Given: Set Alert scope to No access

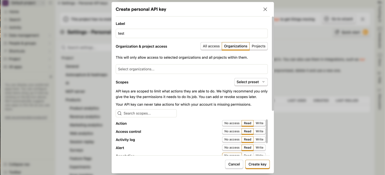Looking at the screenshot, I should 232,148.
